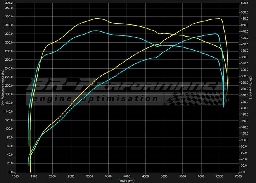This screenshot has height=183, width=256.
Task: Click the 'engine optimisation' watermark text
Action: point(97,98)
